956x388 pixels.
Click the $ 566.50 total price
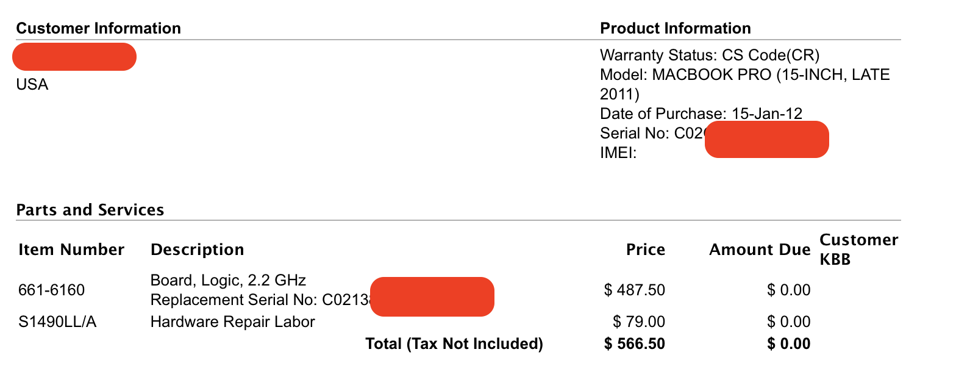635,343
